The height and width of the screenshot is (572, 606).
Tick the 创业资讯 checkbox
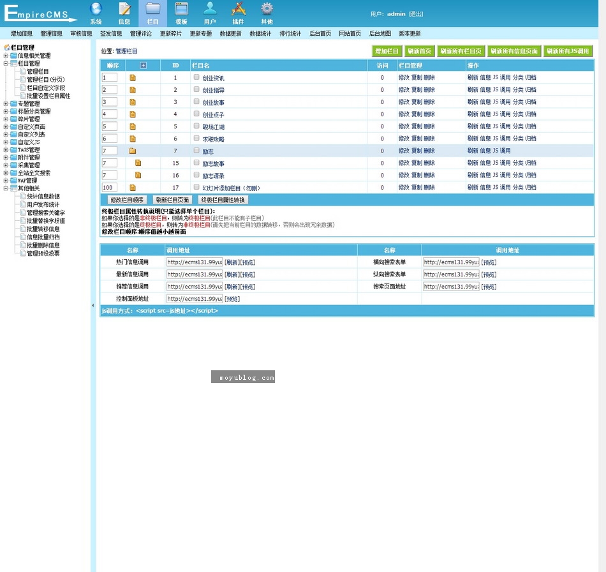(196, 77)
